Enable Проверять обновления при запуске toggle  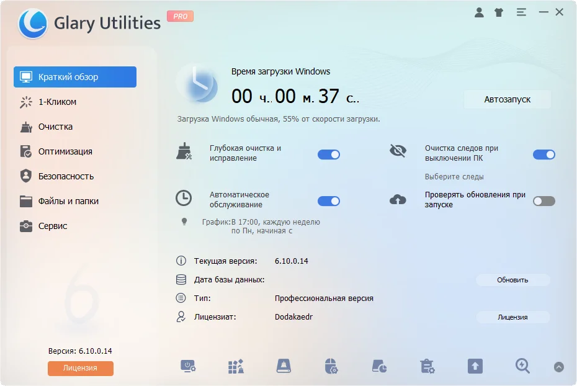[543, 201]
